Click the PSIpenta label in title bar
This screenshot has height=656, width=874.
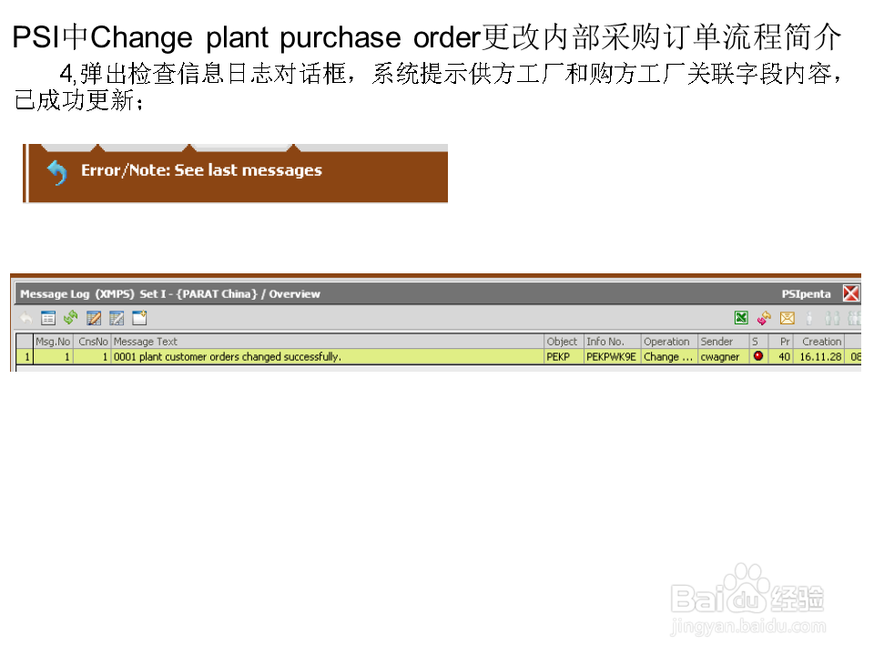coord(807,293)
